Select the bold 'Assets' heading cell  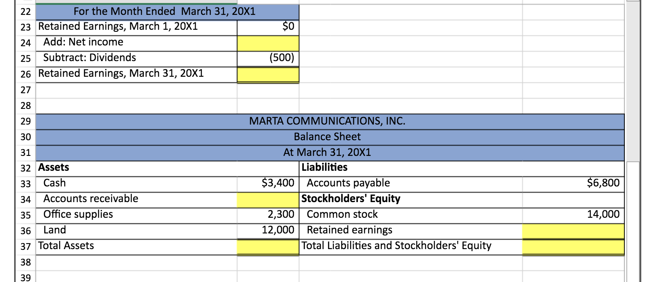tap(136, 169)
